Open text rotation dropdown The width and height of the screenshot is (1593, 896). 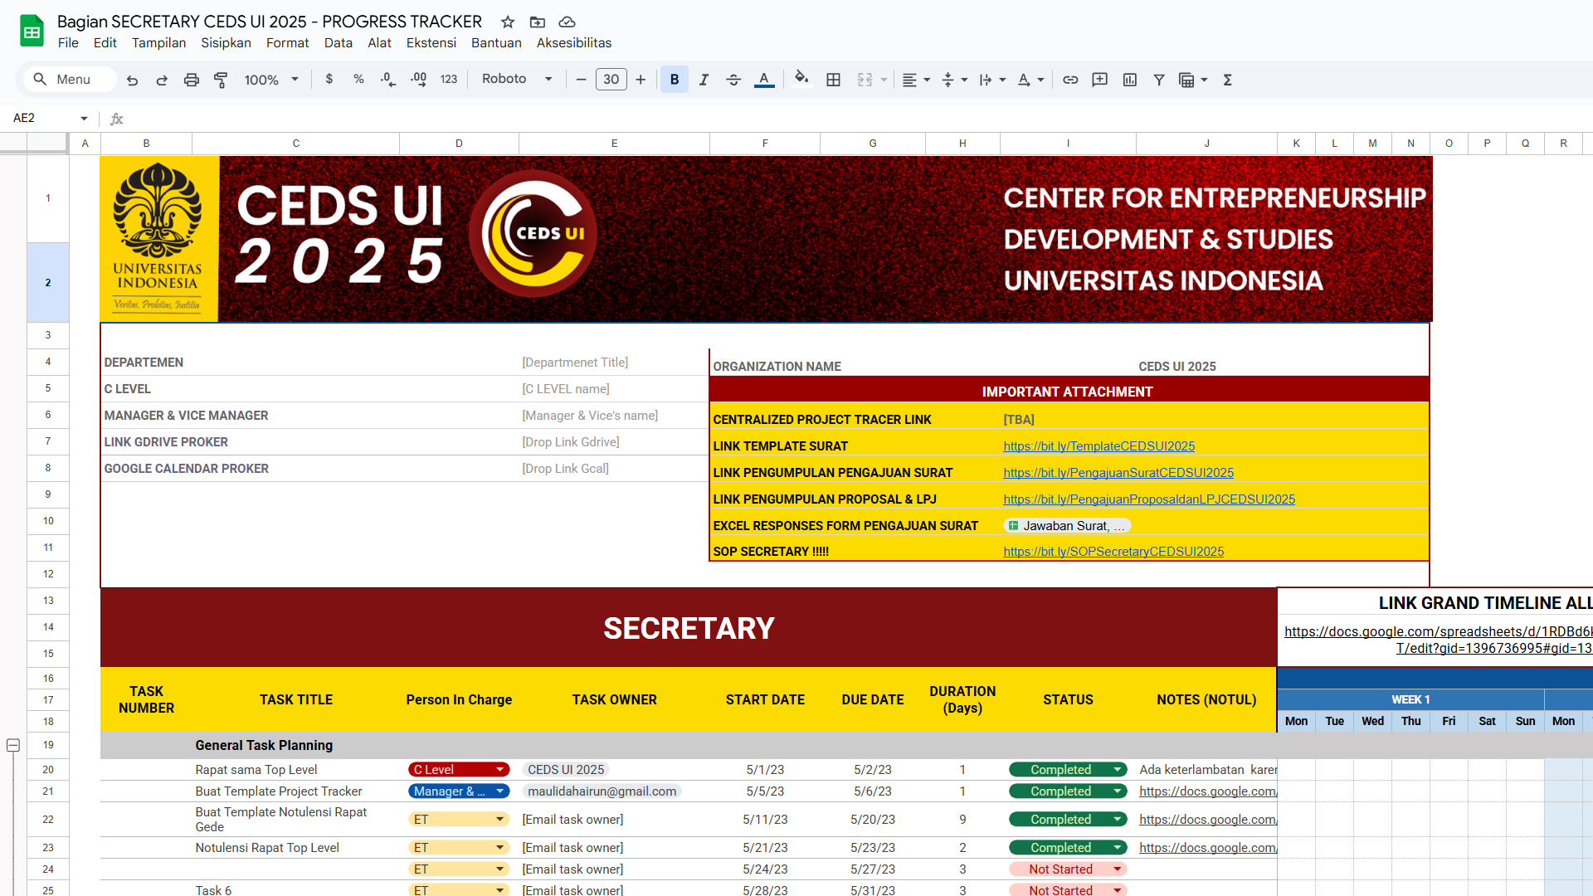point(1030,80)
